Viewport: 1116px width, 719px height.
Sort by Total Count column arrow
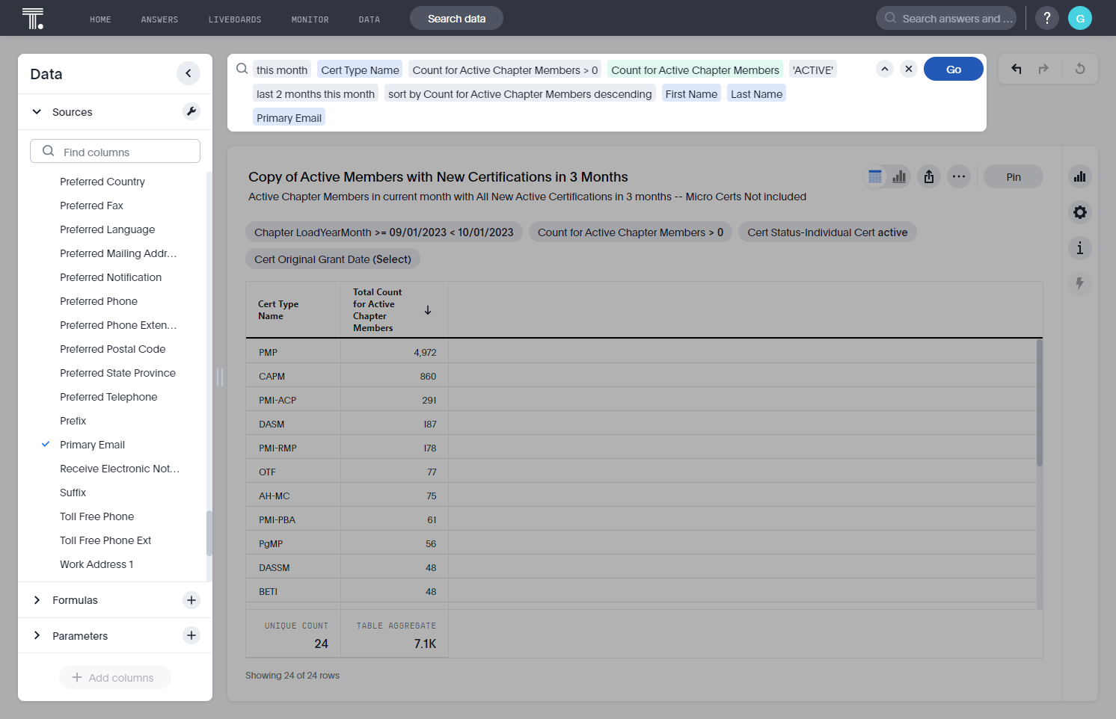(x=428, y=310)
